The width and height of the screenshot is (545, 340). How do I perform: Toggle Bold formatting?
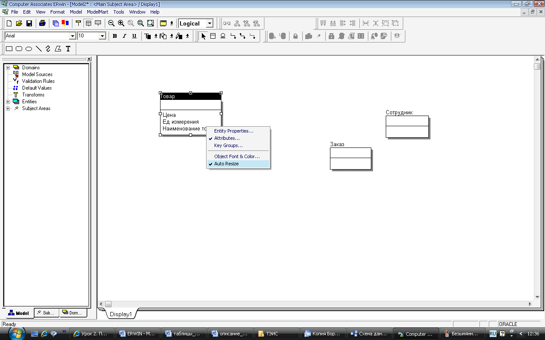115,36
